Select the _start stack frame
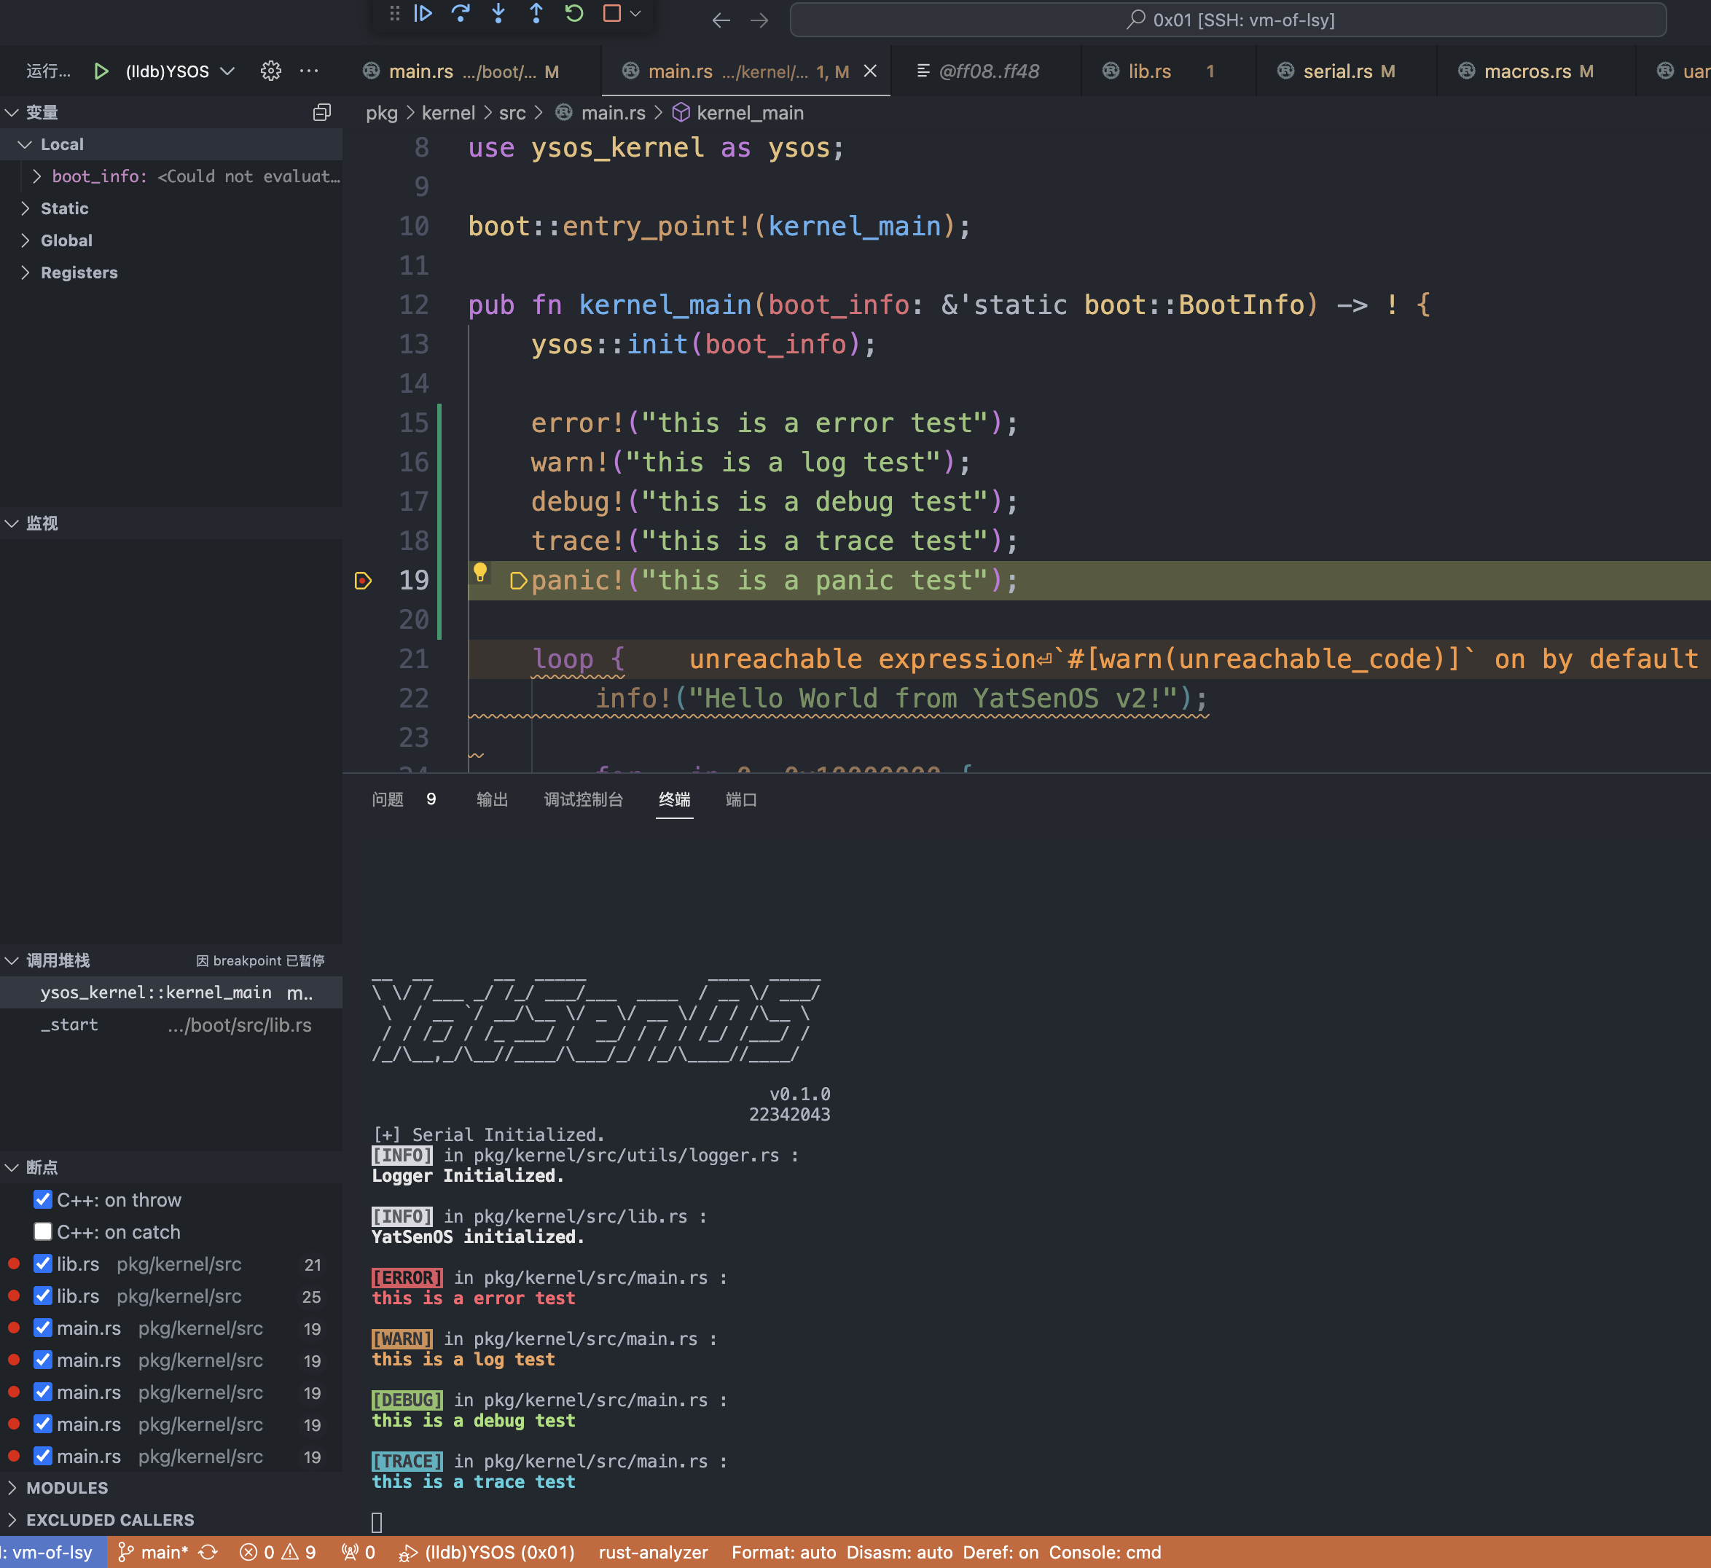Image resolution: width=1711 pixels, height=1568 pixels. (171, 1025)
